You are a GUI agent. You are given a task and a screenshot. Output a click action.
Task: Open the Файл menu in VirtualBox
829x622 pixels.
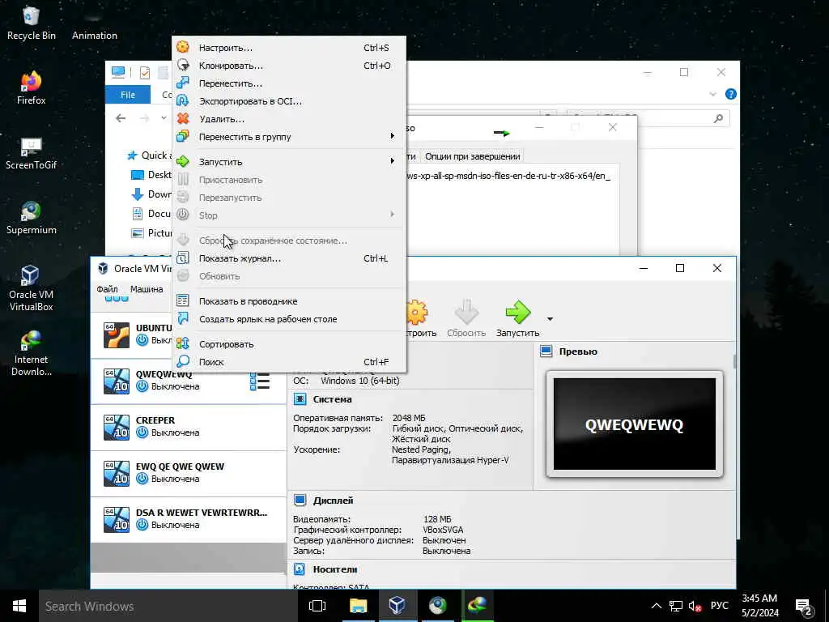108,289
